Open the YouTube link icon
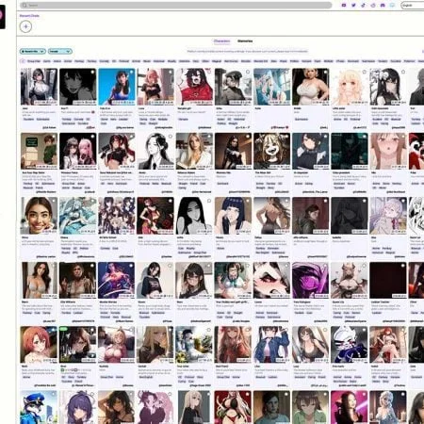The height and width of the screenshot is (424, 424). [344, 5]
